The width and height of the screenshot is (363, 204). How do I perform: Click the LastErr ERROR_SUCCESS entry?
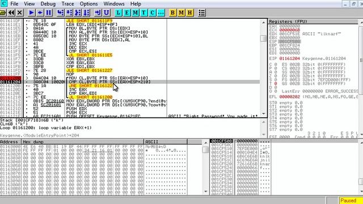[x=320, y=91]
